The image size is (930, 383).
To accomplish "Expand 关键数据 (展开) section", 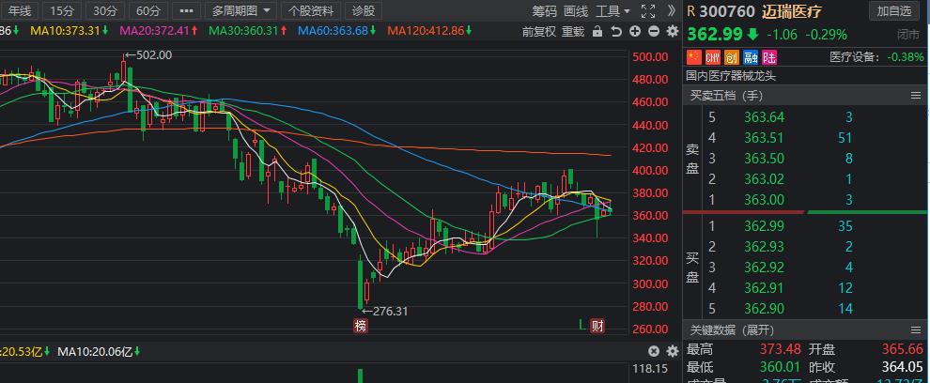I will pos(731,329).
